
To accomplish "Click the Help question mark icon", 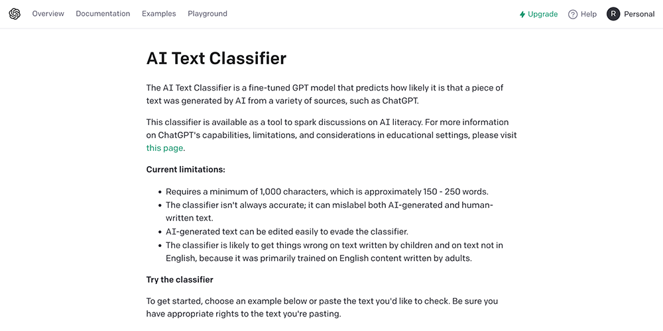I will coord(573,15).
